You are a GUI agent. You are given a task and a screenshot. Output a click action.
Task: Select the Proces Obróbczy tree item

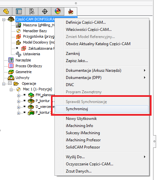coord(29,66)
